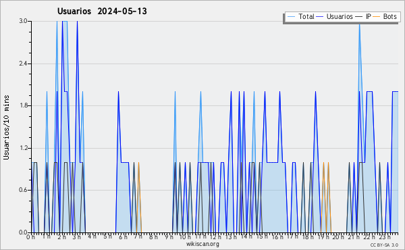Click the '0 h' x-axis label
This screenshot has height=250, width=405.
pyautogui.click(x=30, y=236)
